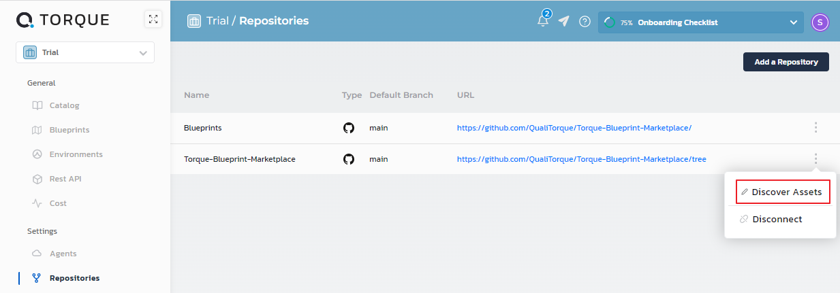840x293 pixels.
Task: Open the Blueprints GitHub URL link
Action: point(574,128)
